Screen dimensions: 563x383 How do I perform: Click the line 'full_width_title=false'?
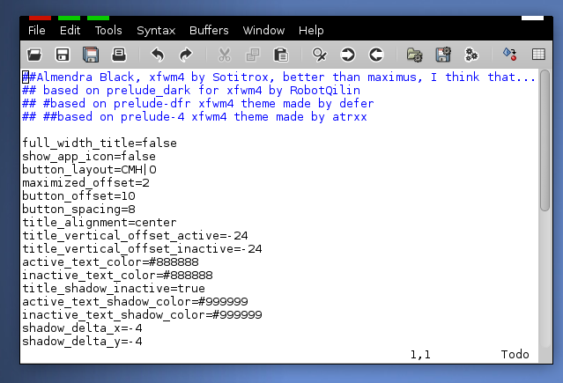100,144
